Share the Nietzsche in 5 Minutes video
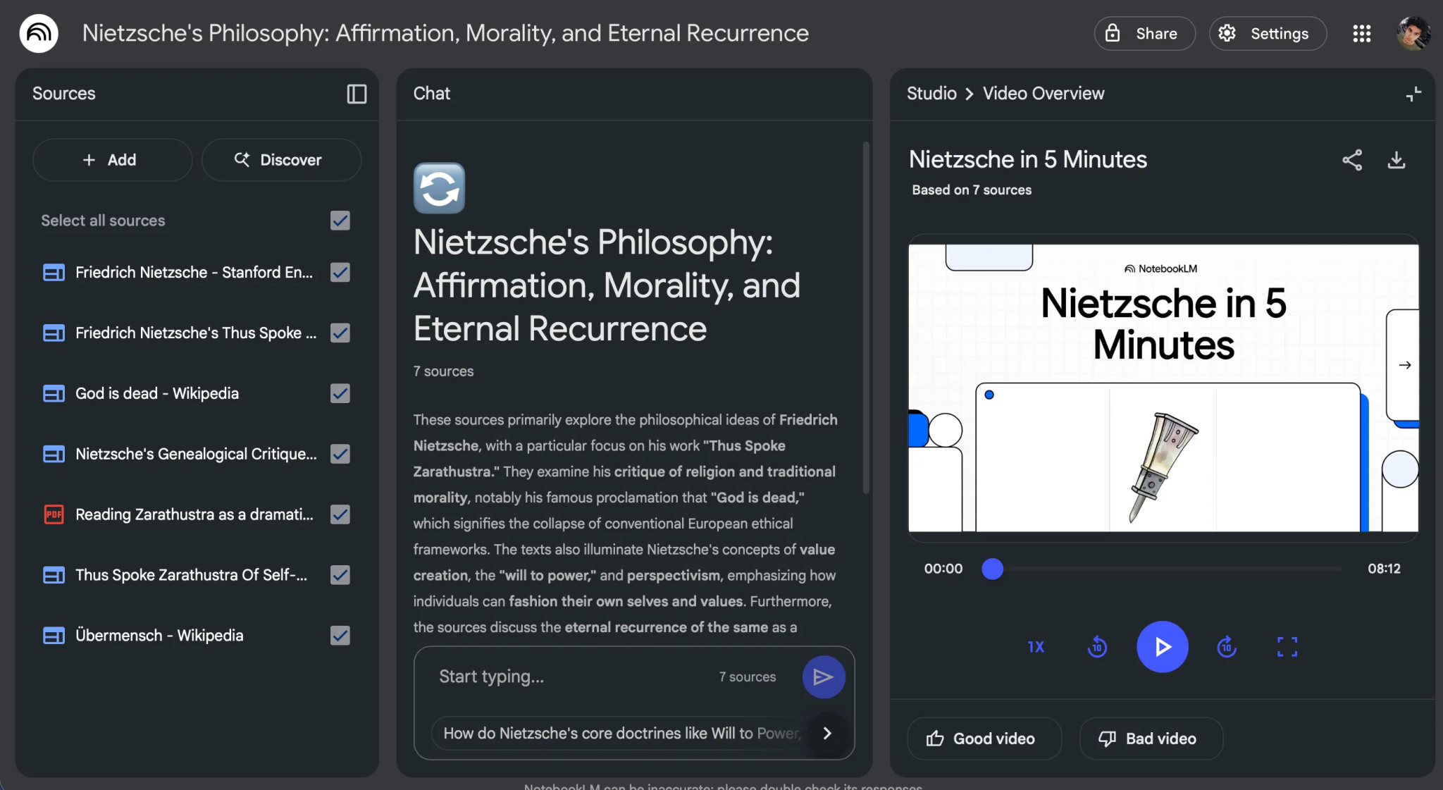Screen dimensions: 1443x790 click(x=1352, y=160)
